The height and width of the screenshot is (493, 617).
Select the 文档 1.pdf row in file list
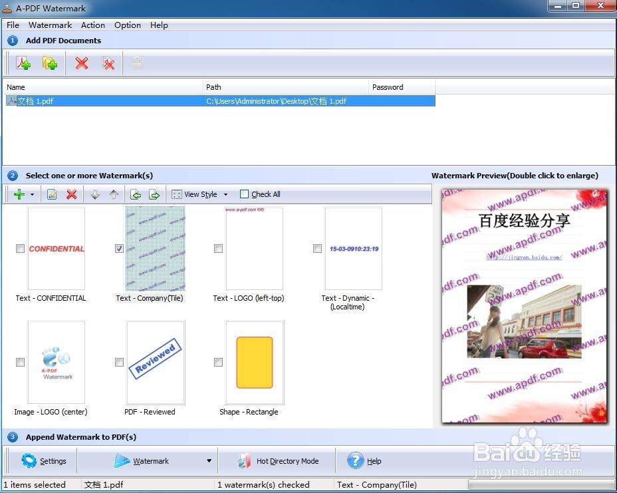click(220, 101)
